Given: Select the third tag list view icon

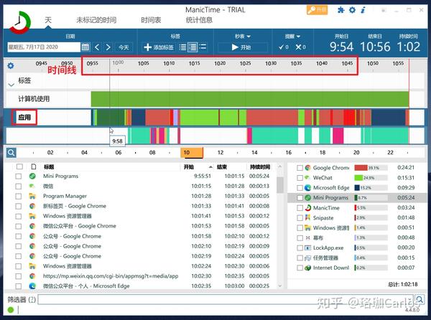Looking at the screenshot, I should 203,47.
